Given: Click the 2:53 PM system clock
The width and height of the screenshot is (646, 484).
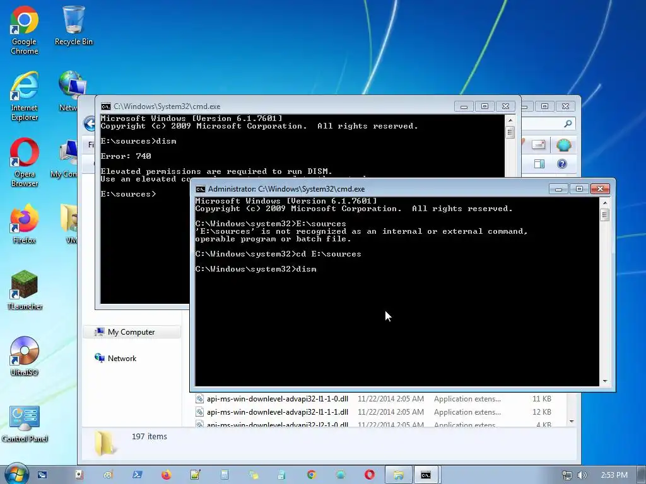Looking at the screenshot, I should (614, 475).
